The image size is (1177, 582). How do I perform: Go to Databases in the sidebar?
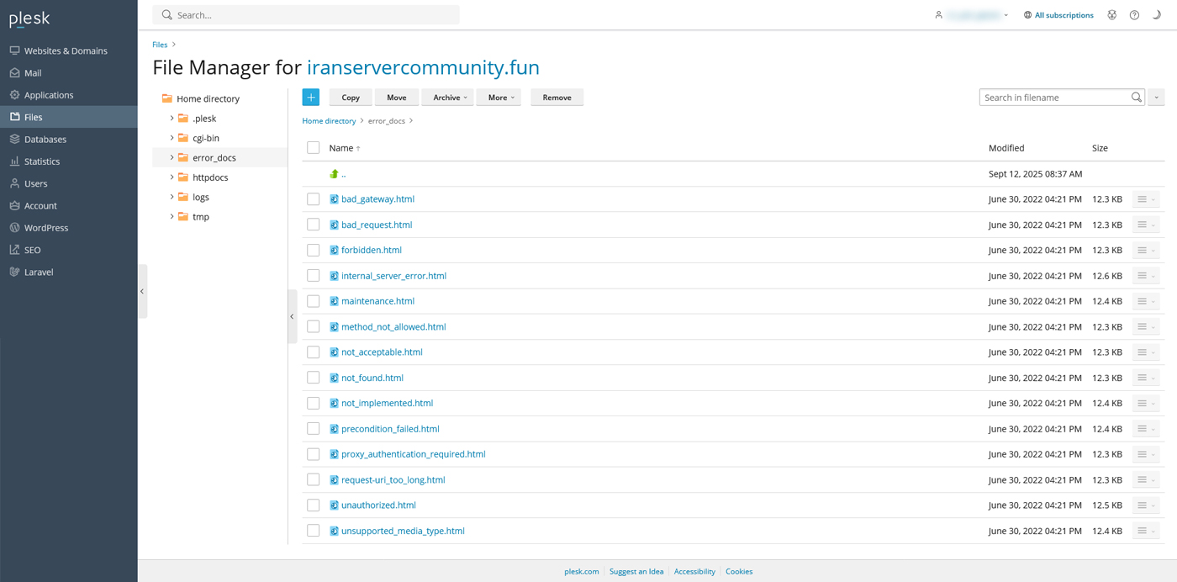click(45, 139)
